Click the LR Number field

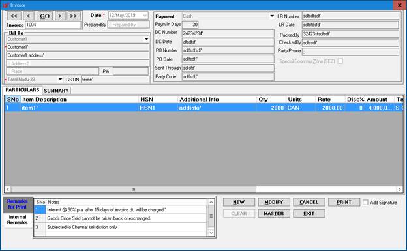350,16
